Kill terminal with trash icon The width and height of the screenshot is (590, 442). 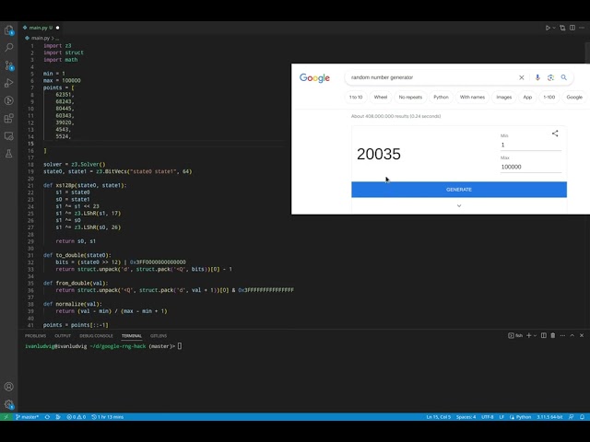coord(553,335)
